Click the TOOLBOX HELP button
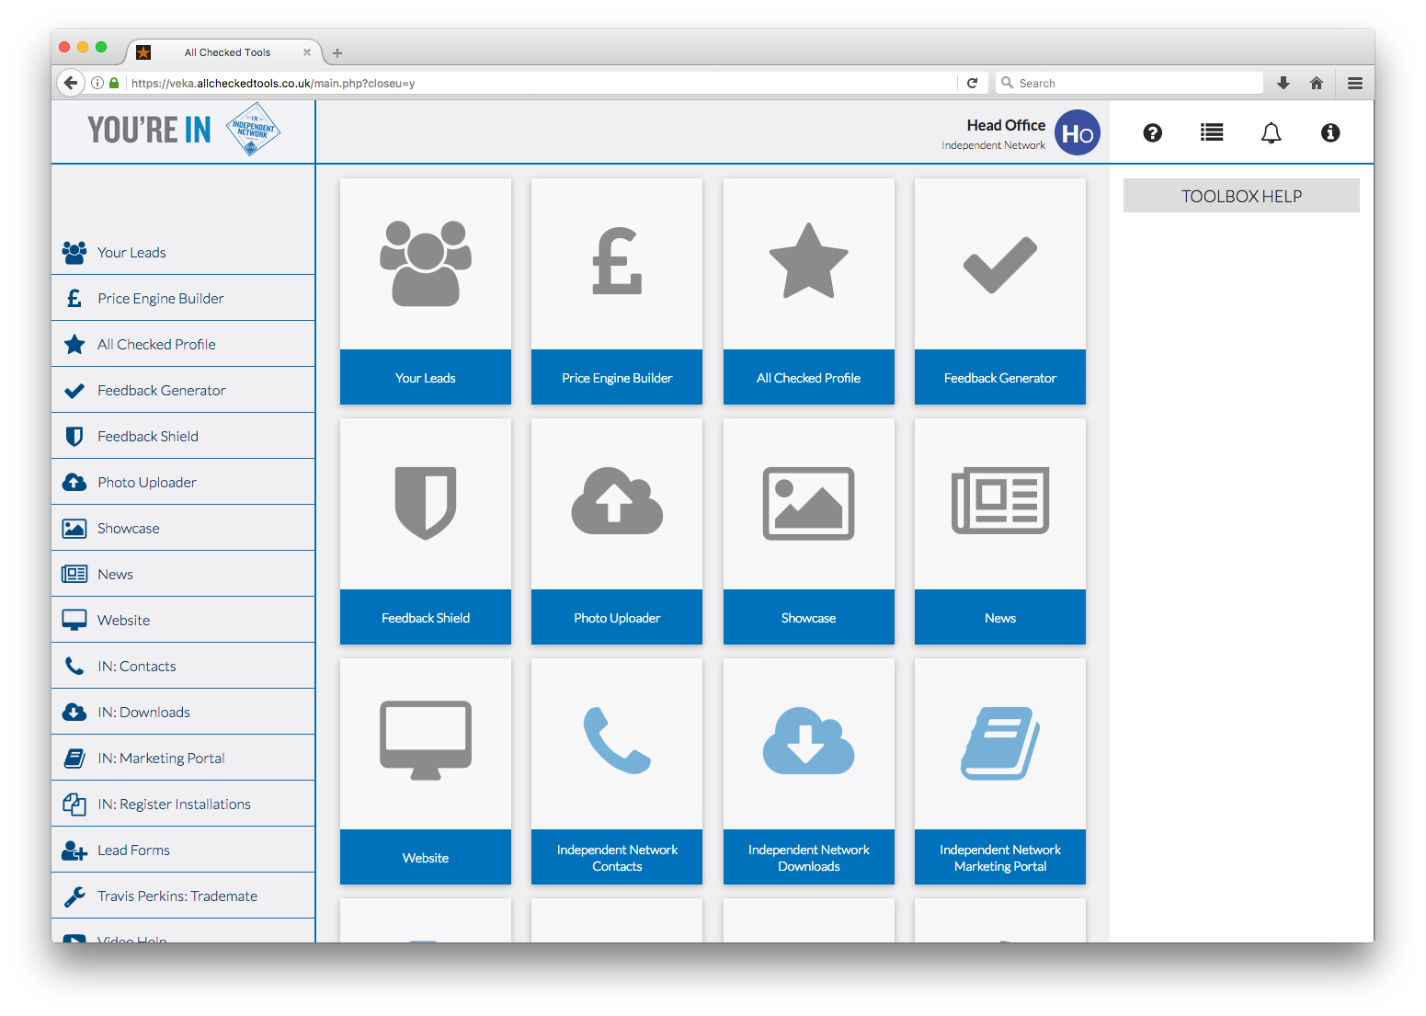This screenshot has height=1016, width=1426. tap(1240, 196)
